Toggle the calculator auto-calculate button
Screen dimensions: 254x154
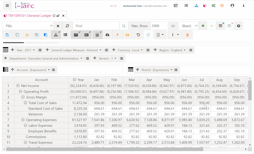(97, 35)
